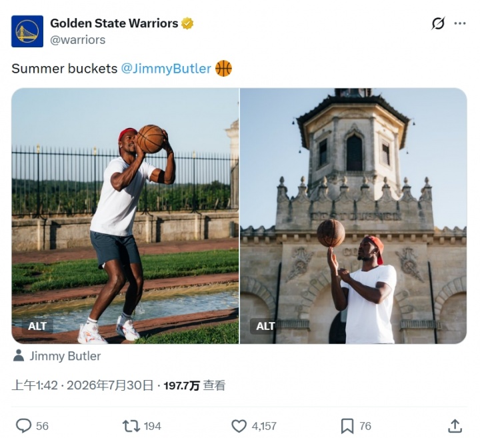Show ALT text on right photo
The width and height of the screenshot is (480, 438).
tap(265, 326)
